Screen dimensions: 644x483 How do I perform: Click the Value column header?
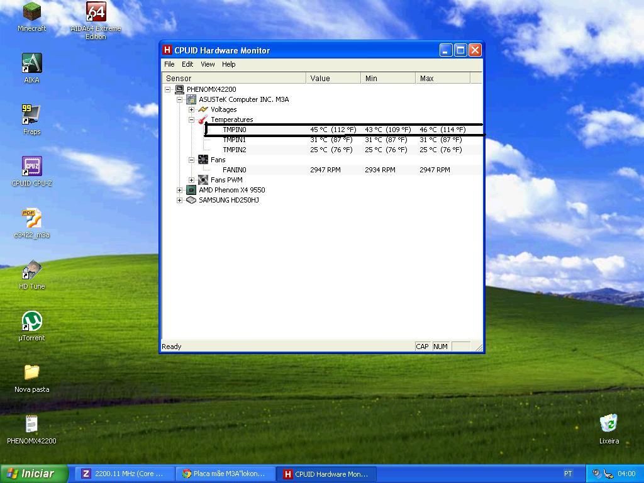pos(333,78)
